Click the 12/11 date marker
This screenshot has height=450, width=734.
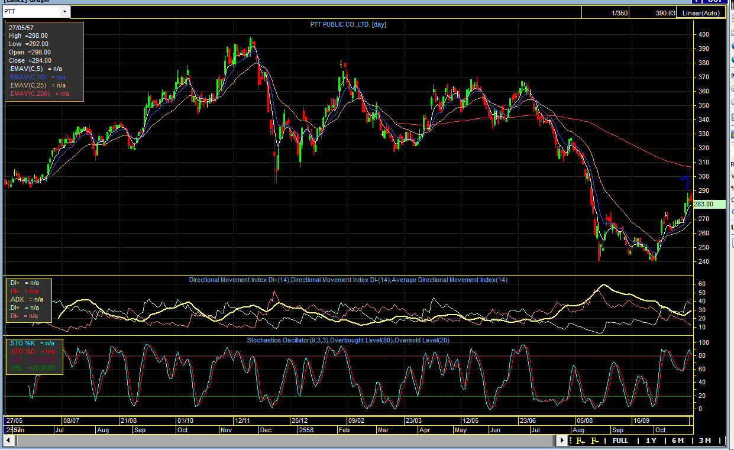pos(243,420)
